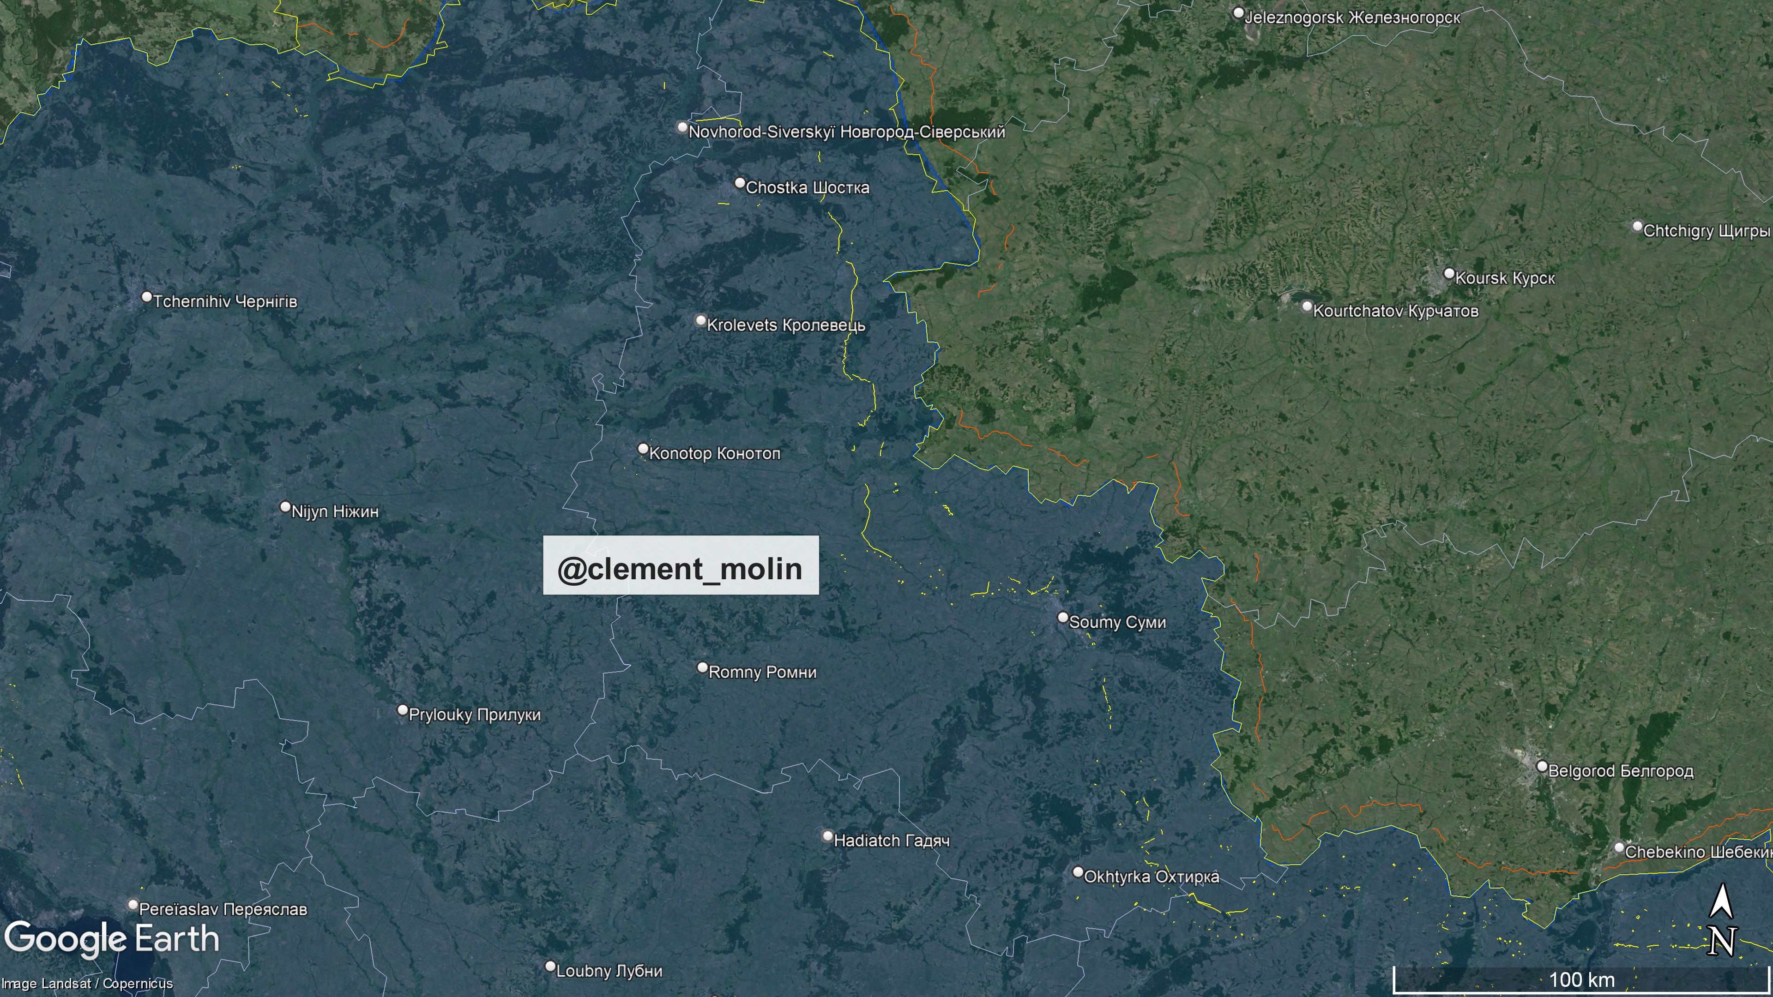Click the Chostka placemark dot
Image resolution: width=1773 pixels, height=997 pixels.
click(x=740, y=183)
